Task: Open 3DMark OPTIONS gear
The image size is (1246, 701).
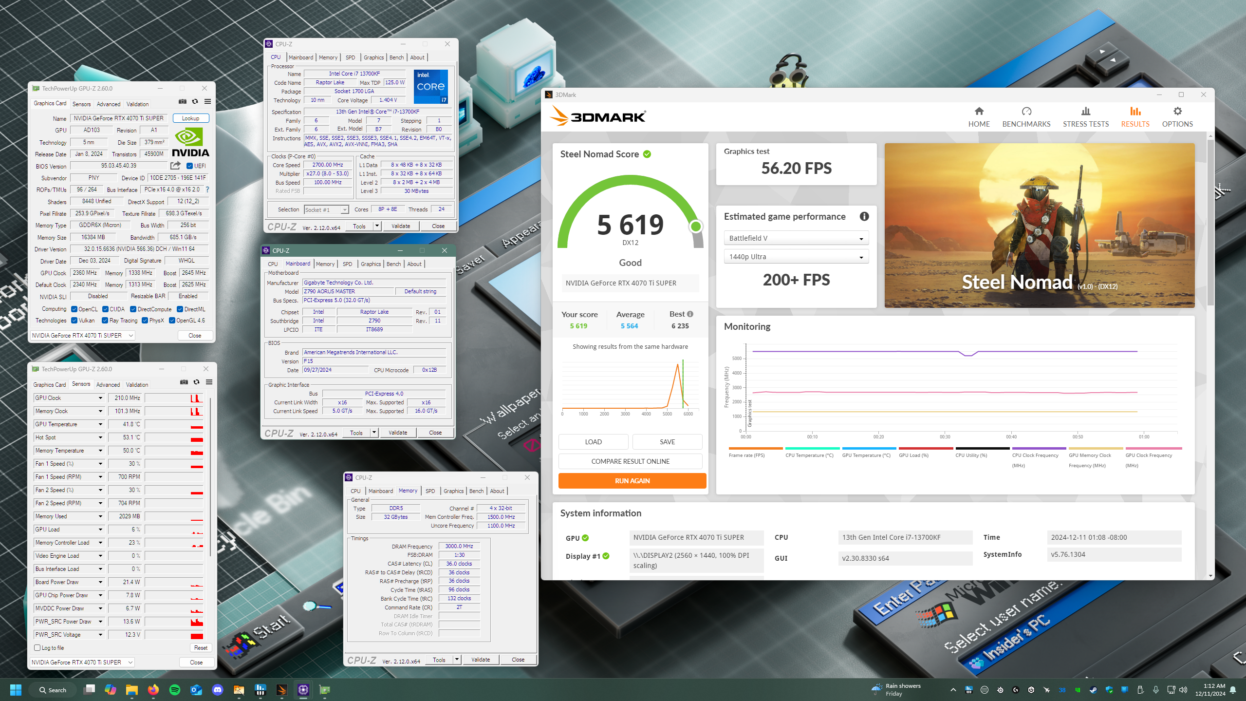Action: click(1177, 117)
